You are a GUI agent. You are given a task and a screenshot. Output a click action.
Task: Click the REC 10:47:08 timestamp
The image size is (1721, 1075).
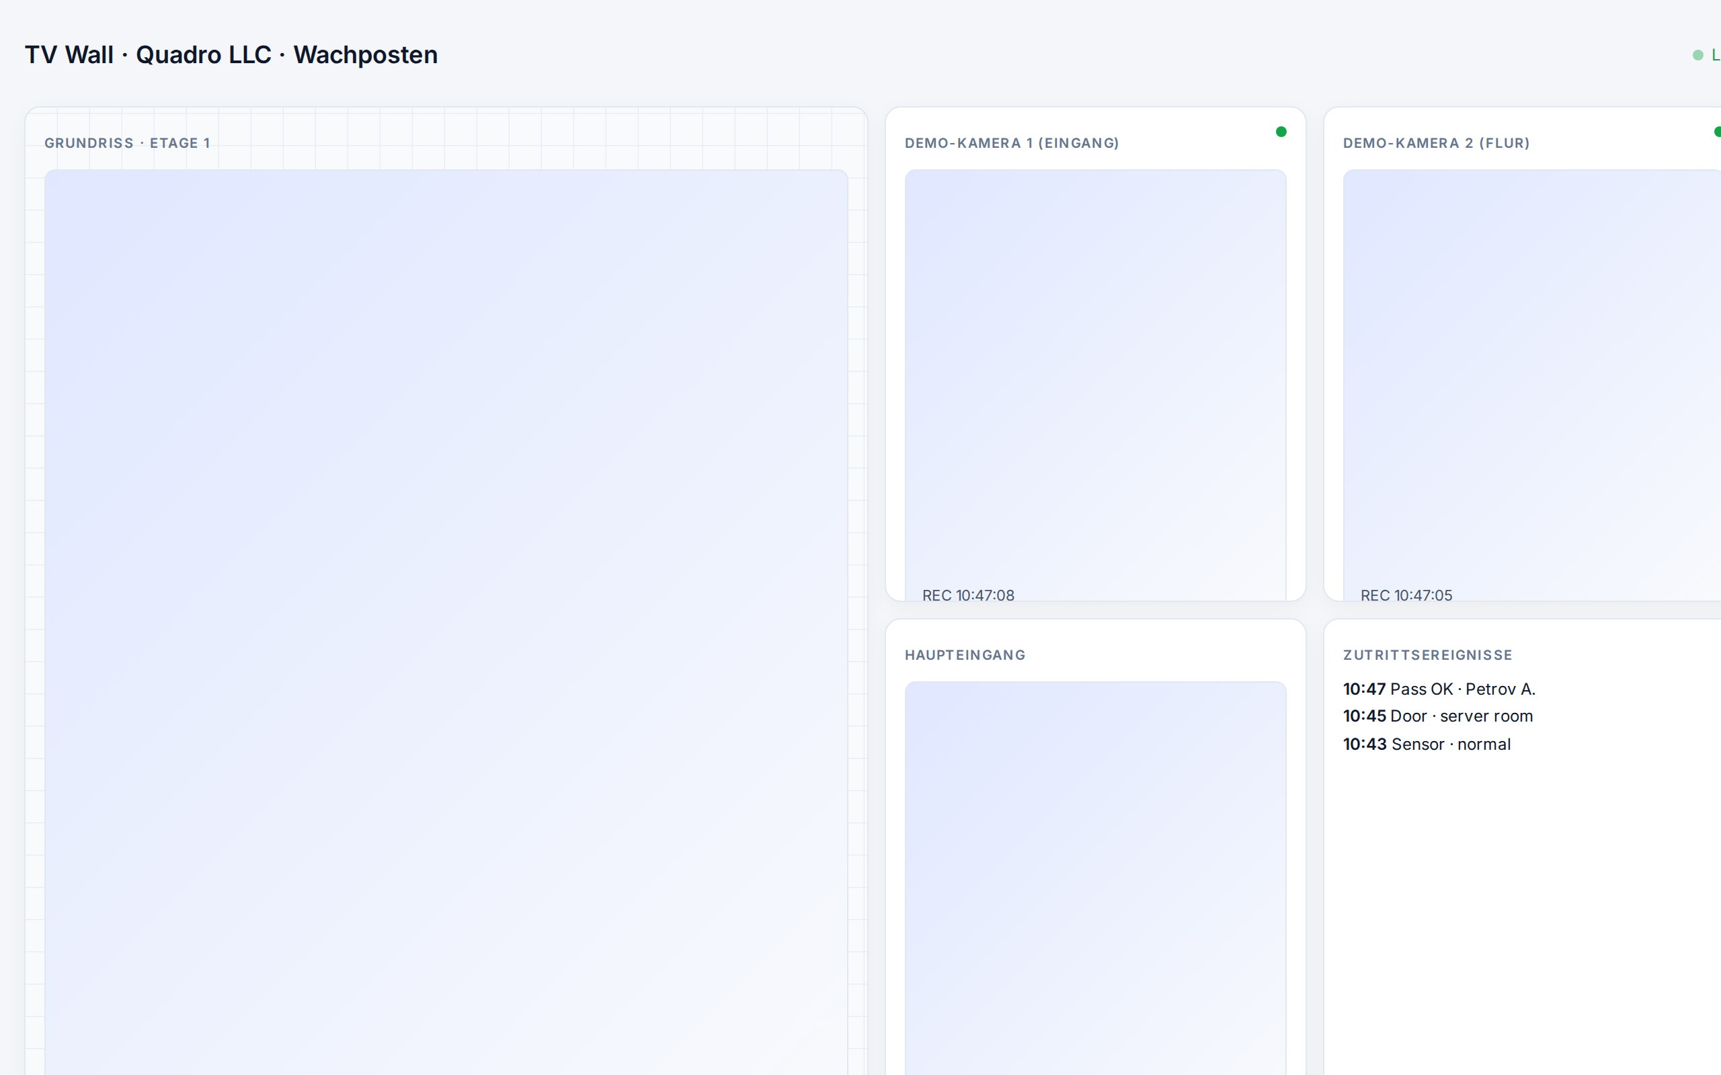pyautogui.click(x=968, y=595)
